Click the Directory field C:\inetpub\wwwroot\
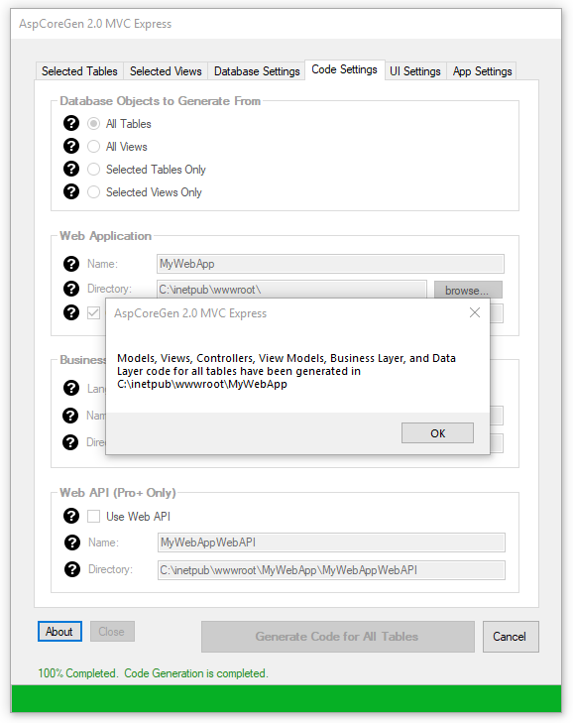Image resolution: width=573 pixels, height=723 pixels. click(291, 290)
